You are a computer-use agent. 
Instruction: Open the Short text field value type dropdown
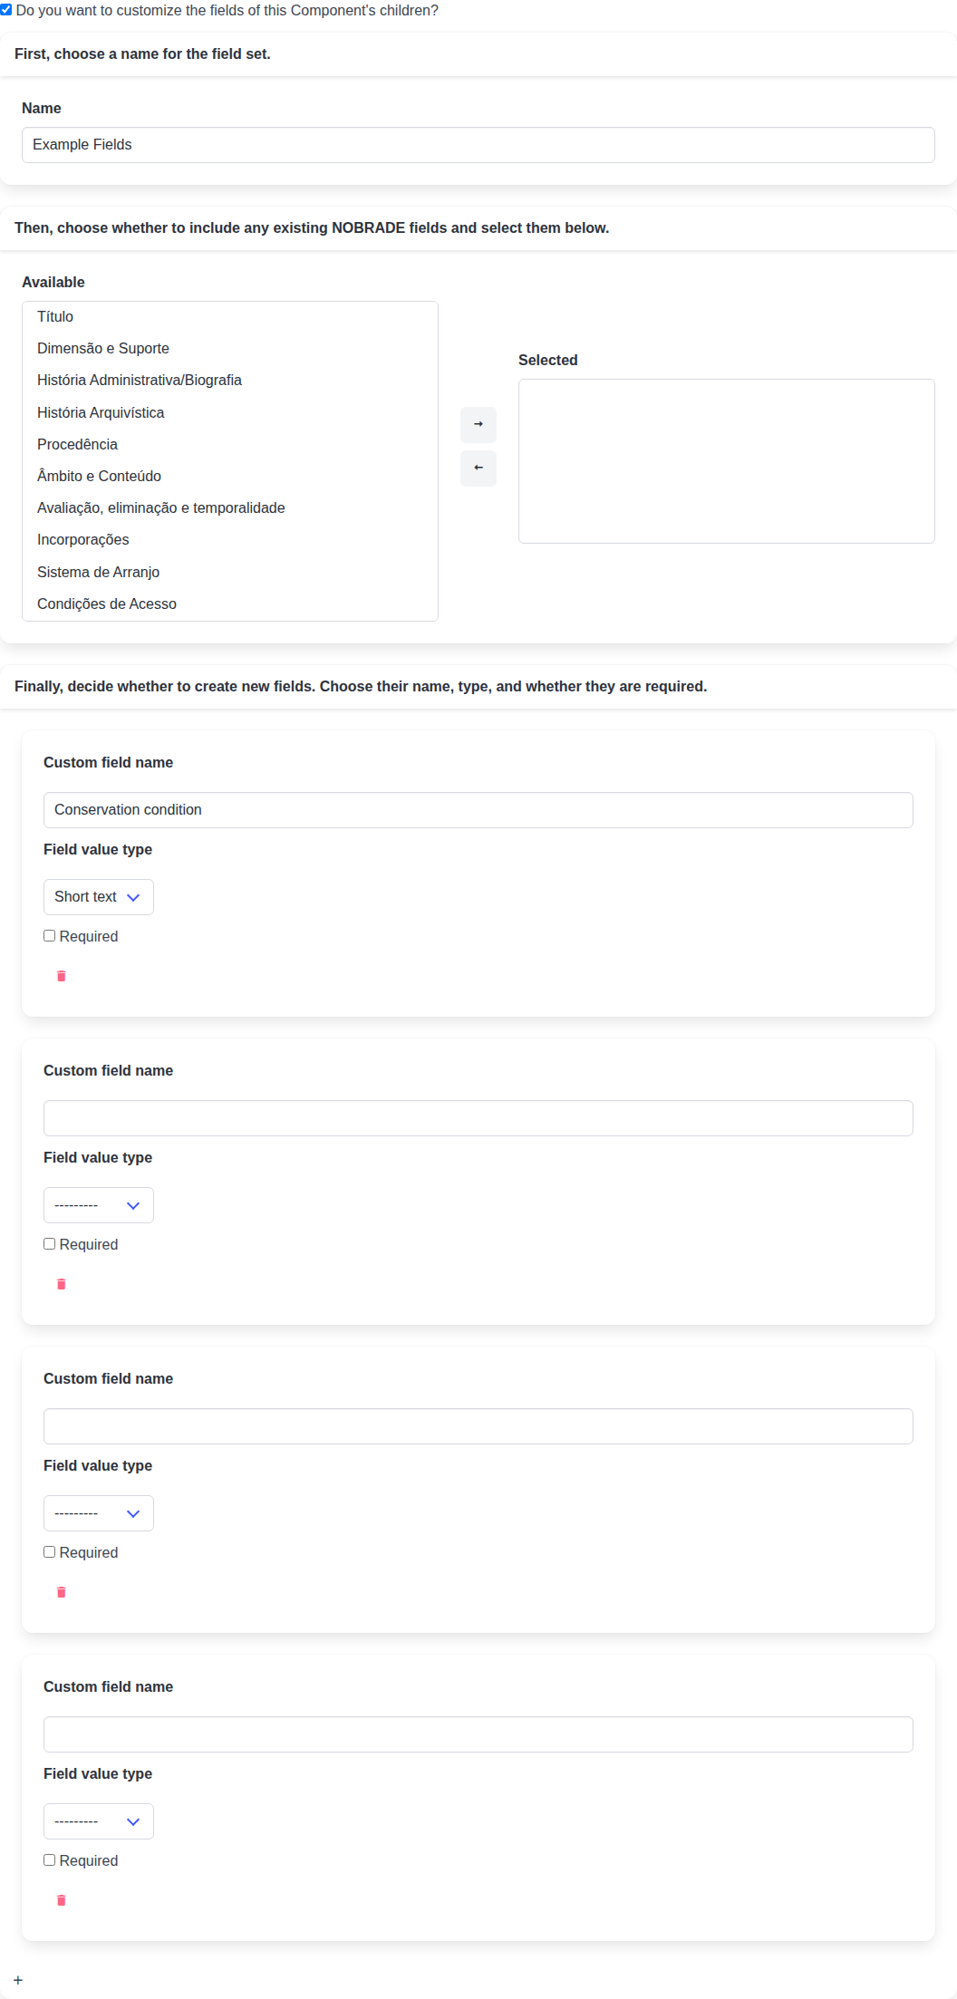99,897
